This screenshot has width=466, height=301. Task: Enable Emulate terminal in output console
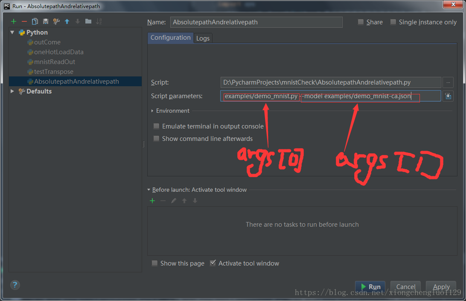156,126
